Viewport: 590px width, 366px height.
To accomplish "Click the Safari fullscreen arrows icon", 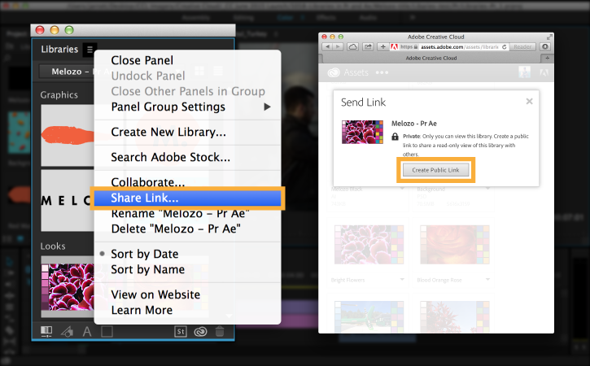I will click(549, 37).
